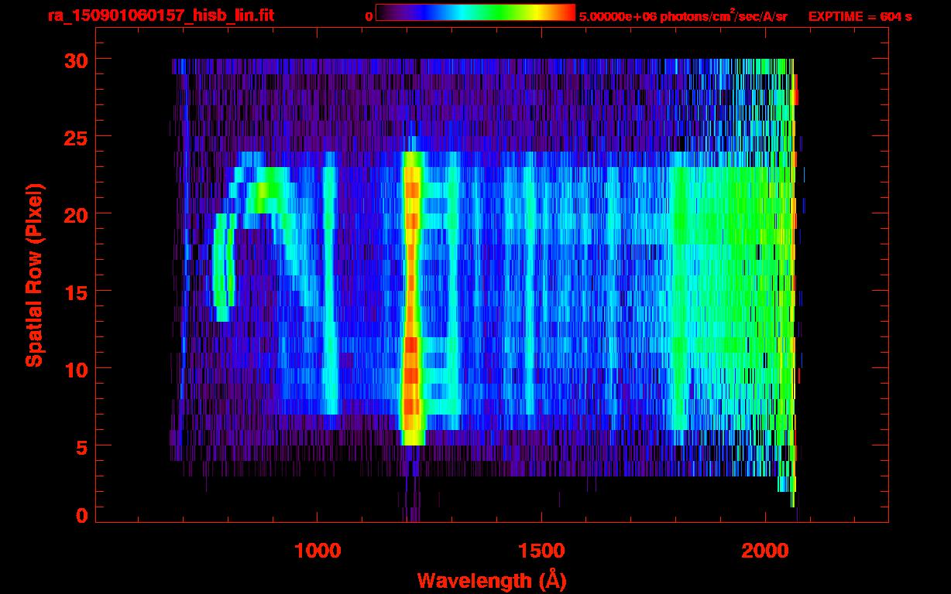Click the EXPTIME = 604 s label
Screen dimensions: 951x594
pos(860,16)
